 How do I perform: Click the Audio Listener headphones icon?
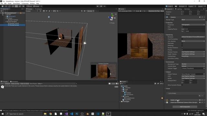[167, 100]
